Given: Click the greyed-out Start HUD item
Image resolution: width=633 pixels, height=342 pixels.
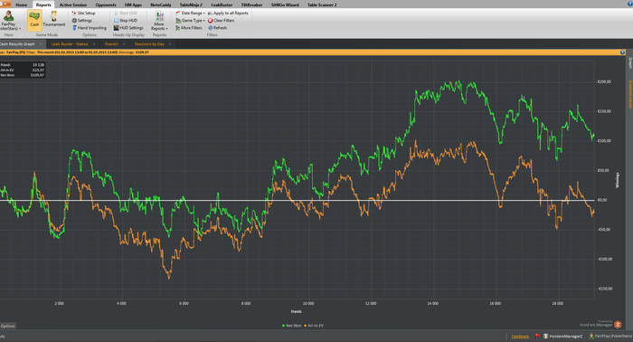Looking at the screenshot, I should 126,13.
